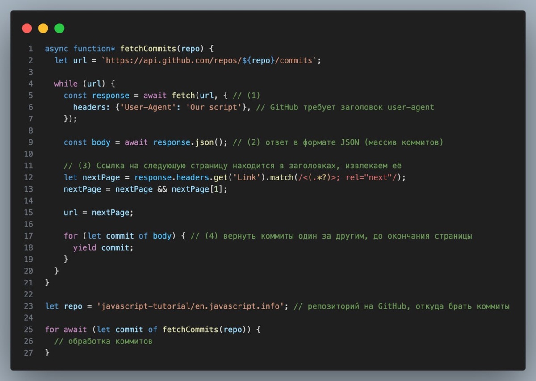536x381 pixels.
Task: Click the green maximize window dot
Action: pos(59,29)
